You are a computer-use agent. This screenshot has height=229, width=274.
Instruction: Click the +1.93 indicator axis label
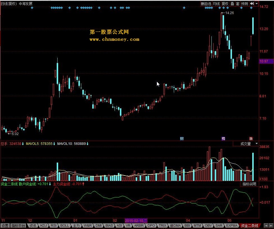(264, 187)
